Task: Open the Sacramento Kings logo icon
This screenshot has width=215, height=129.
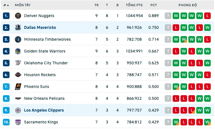Action: (18, 122)
